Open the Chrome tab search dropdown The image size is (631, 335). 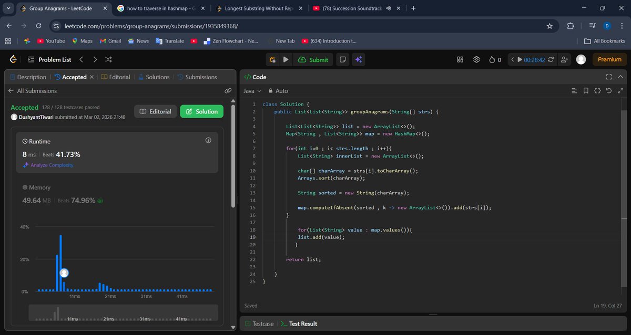(8, 8)
